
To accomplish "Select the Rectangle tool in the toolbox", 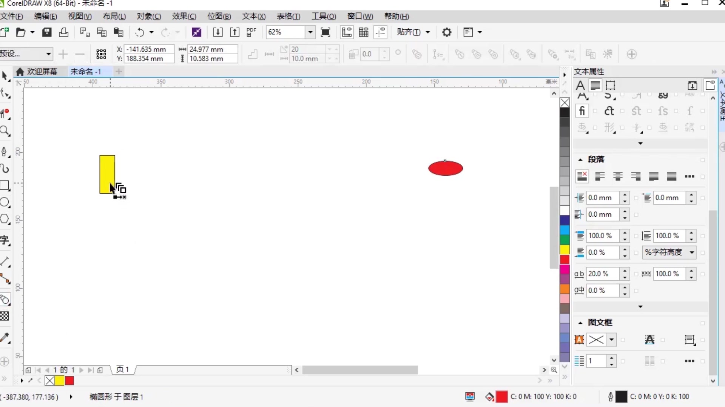I will pyautogui.click(x=5, y=185).
